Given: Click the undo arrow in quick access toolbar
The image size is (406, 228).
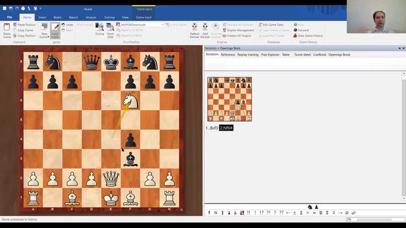Looking at the screenshot, I should [x=11, y=8].
